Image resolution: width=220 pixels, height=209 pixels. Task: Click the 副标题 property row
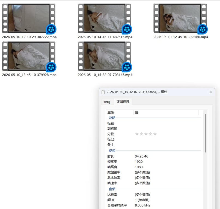pyautogui.click(x=154, y=128)
